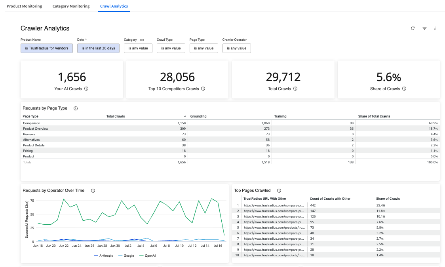
Task: Show info for Share of Crawls
Action: (x=404, y=89)
